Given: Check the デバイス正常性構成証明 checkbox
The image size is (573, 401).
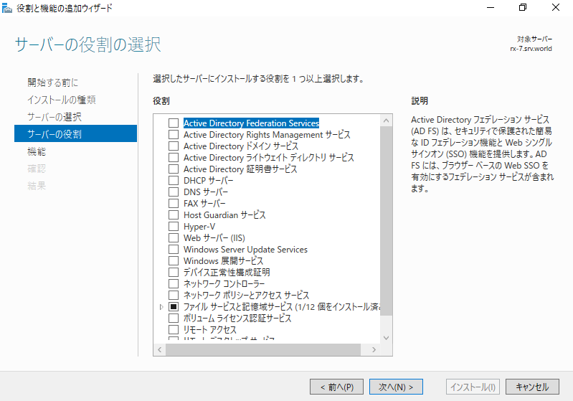Looking at the screenshot, I should click(x=174, y=273).
